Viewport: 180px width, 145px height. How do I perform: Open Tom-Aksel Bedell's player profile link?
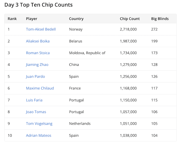click(41, 29)
